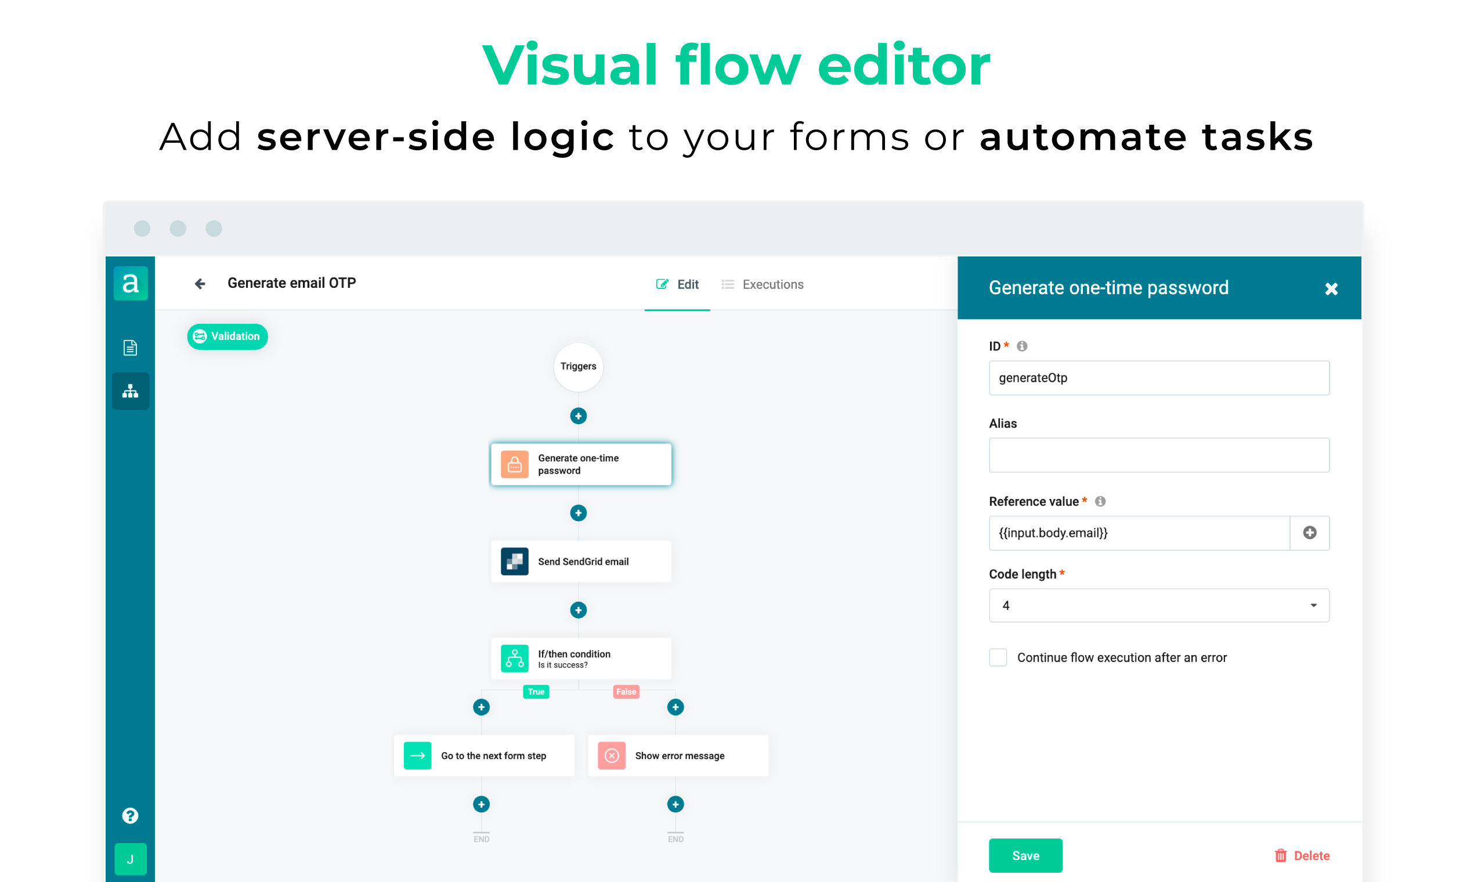This screenshot has width=1474, height=882.
Task: Click the Validation badge button
Action: (227, 337)
